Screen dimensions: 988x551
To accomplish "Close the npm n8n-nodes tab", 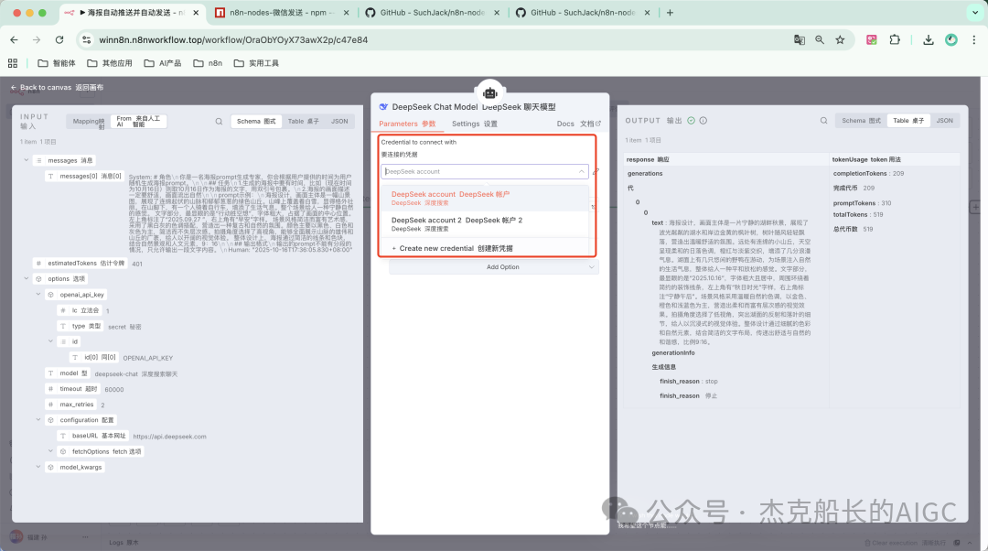I will 347,13.
